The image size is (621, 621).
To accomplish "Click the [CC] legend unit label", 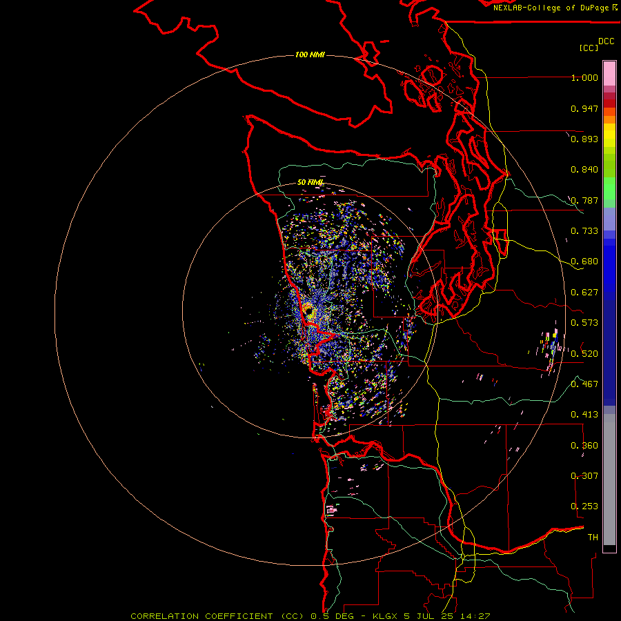I will coord(589,48).
